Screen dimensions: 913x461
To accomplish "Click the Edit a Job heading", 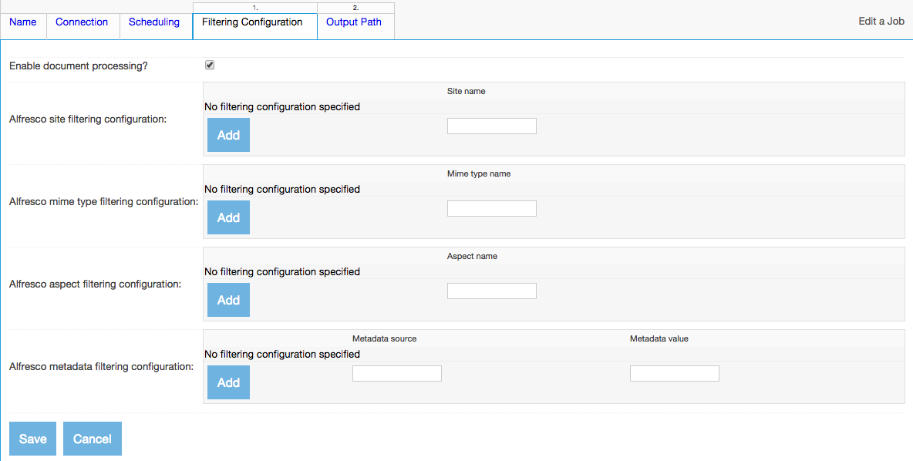I will coord(881,22).
